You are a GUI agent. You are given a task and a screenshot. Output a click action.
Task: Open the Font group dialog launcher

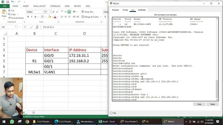tap(58, 22)
